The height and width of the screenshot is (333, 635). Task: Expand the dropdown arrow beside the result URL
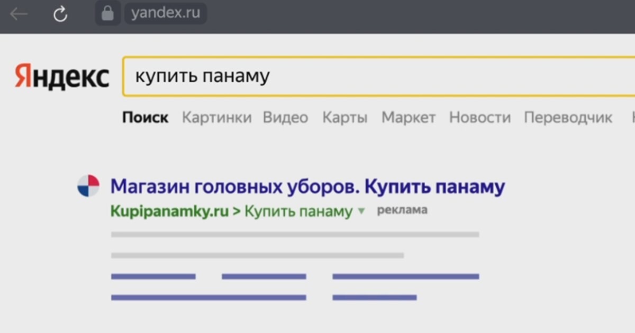point(361,211)
